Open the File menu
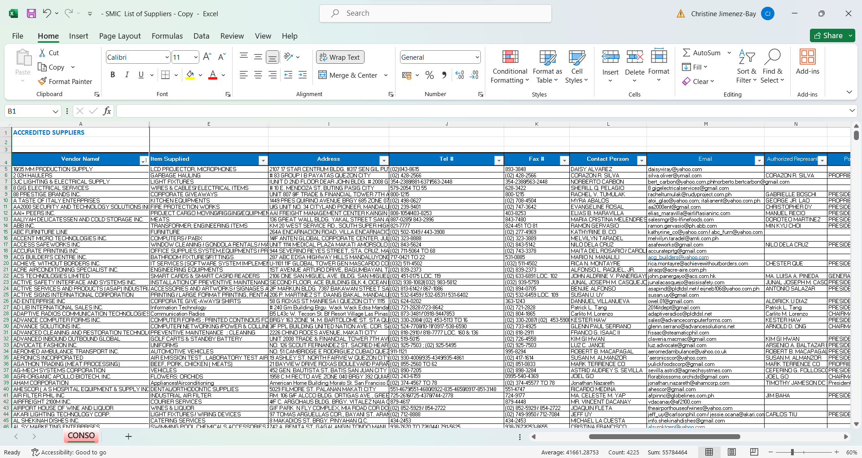Viewport: 862px width, 458px height. [18, 36]
